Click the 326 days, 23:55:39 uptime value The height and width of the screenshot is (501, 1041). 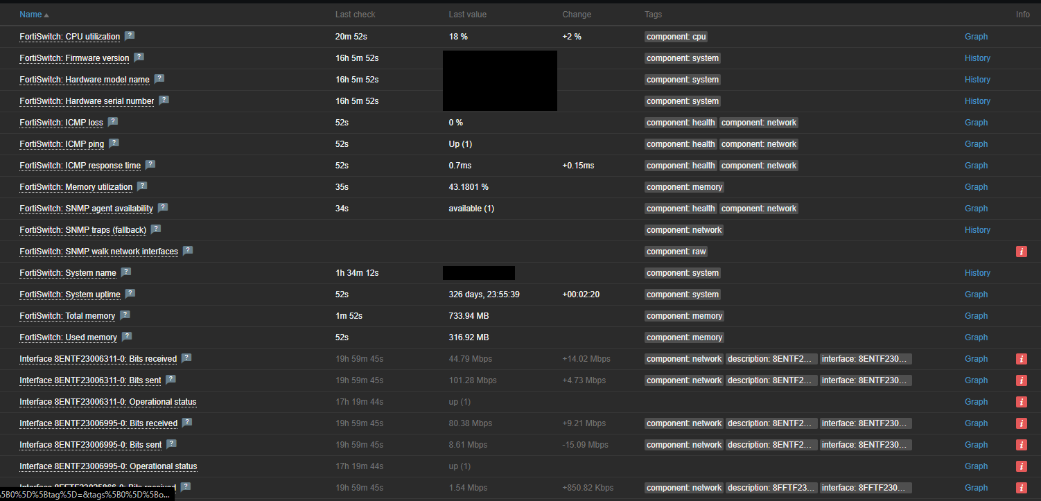(484, 295)
